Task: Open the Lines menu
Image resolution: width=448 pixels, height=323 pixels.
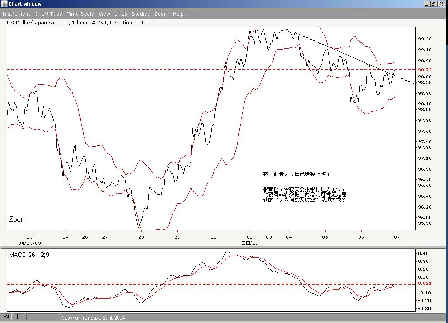Action: click(121, 14)
